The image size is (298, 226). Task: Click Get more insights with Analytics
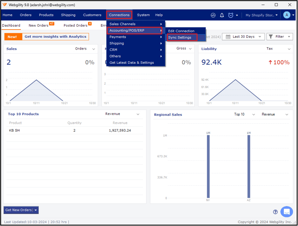pos(55,37)
